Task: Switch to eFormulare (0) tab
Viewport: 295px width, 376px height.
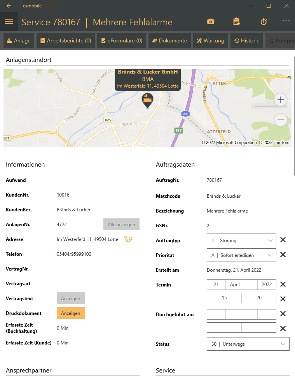Action: pos(122,40)
